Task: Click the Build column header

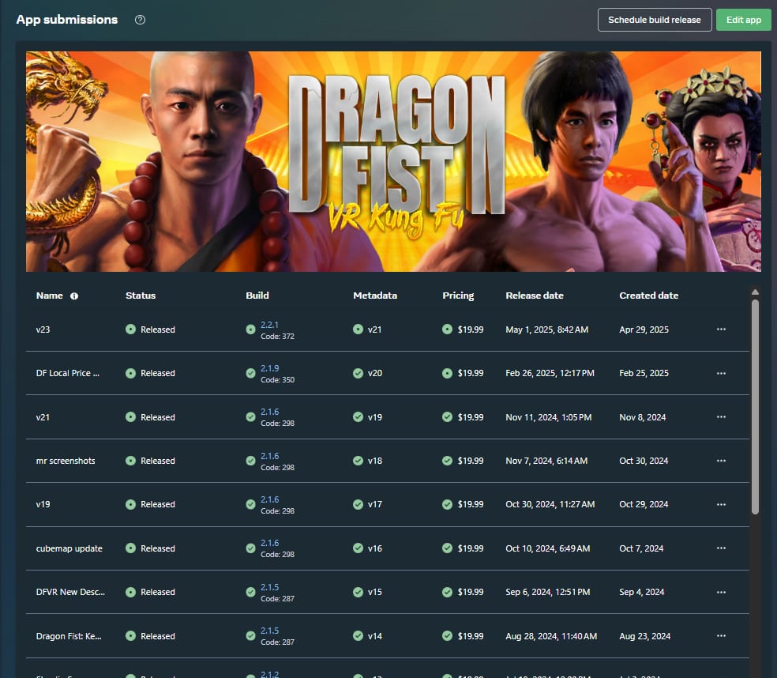Action: click(x=257, y=296)
